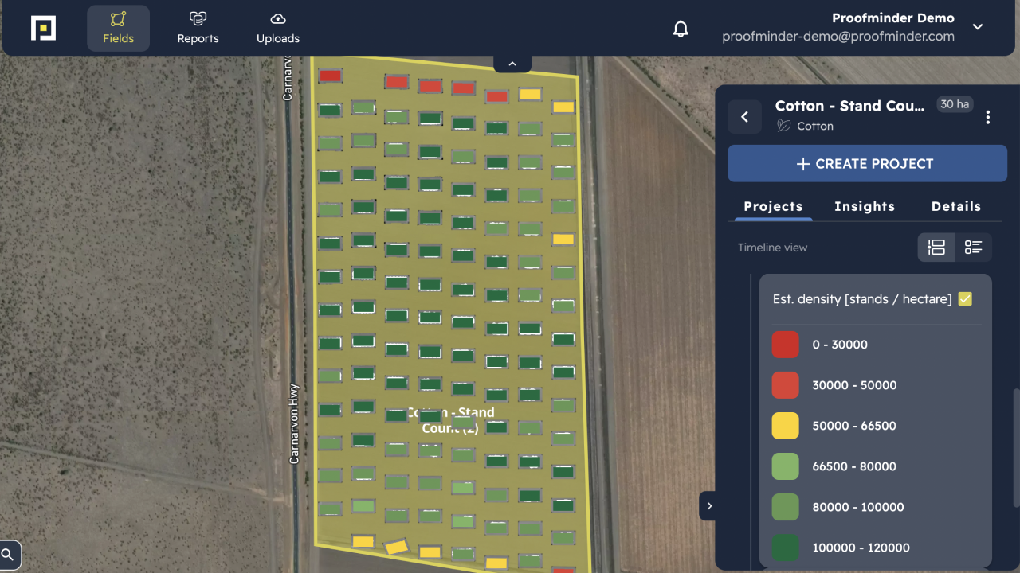This screenshot has height=573, width=1020.
Task: Click the 30000 - 50000 red swatch
Action: coord(786,385)
